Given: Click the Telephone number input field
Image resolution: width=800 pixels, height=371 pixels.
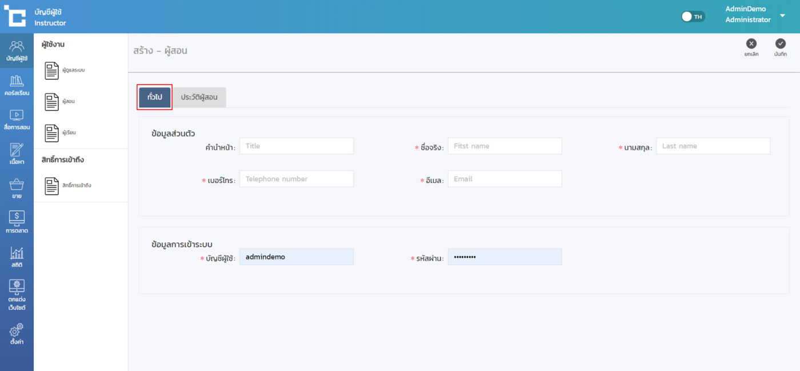Looking at the screenshot, I should coord(296,179).
